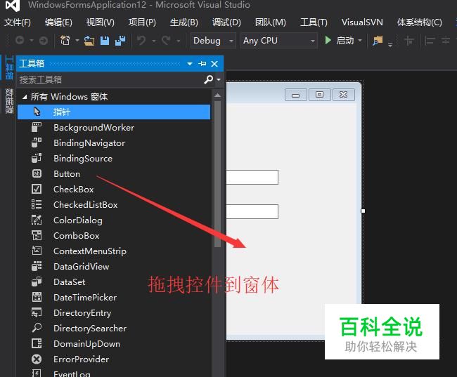This screenshot has height=377, width=457.
Task: Click the Redo arrow icon
Action: pyautogui.click(x=166, y=40)
